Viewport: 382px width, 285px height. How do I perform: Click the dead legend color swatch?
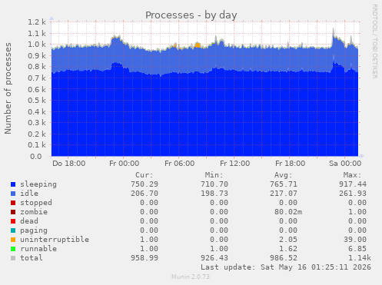point(13,221)
